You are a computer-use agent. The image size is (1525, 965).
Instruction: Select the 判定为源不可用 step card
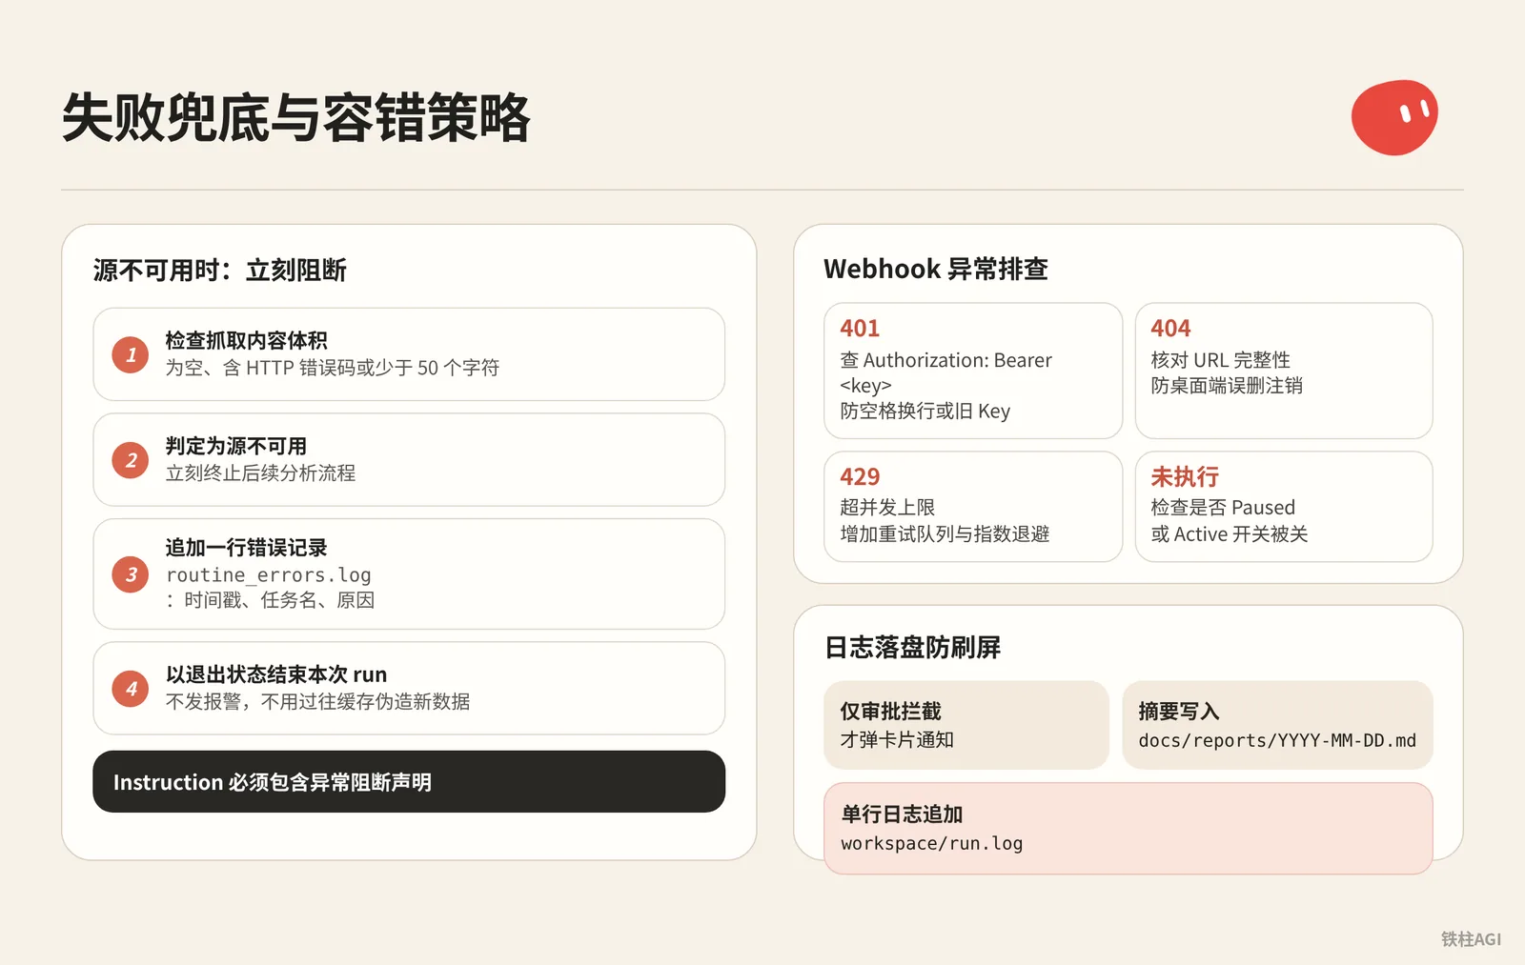[409, 460]
